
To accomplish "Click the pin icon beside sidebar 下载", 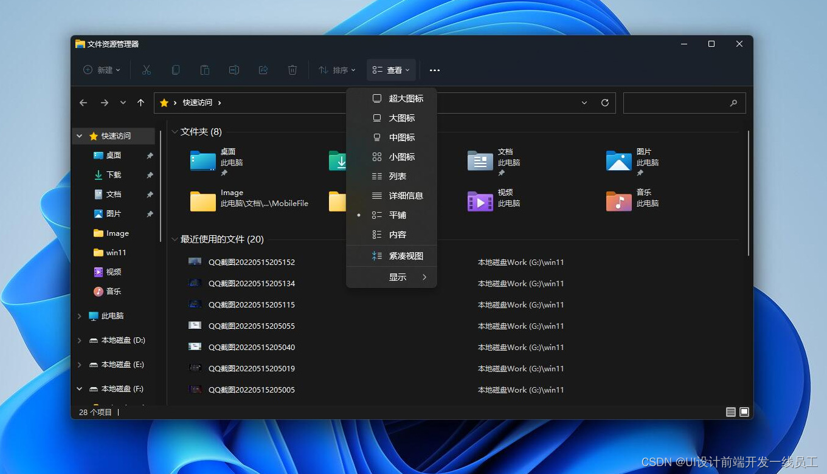I will tap(150, 175).
